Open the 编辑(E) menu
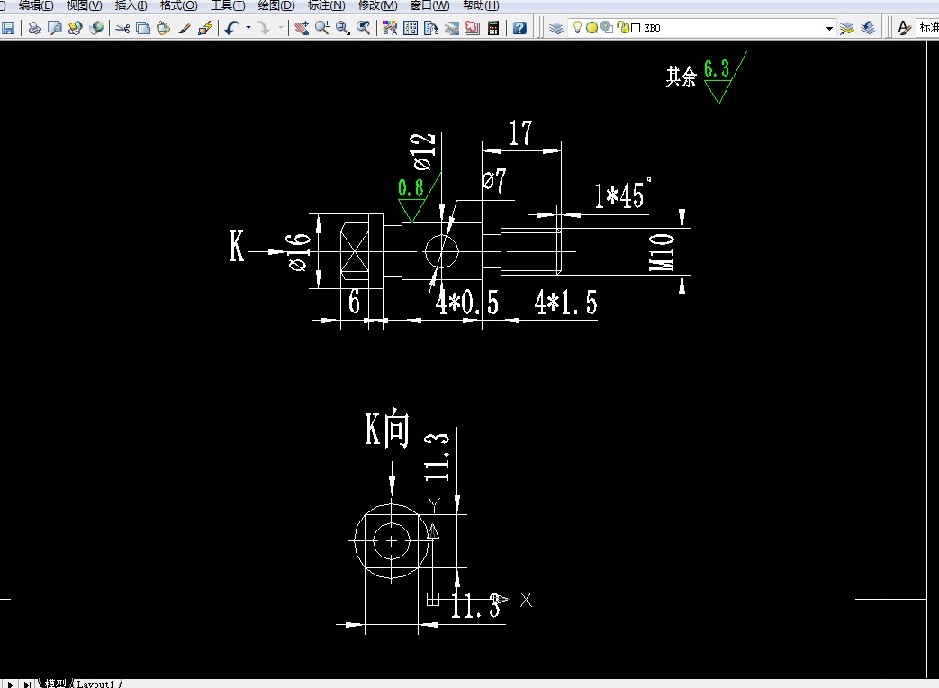Viewport: 939px width, 688px height. click(x=36, y=5)
